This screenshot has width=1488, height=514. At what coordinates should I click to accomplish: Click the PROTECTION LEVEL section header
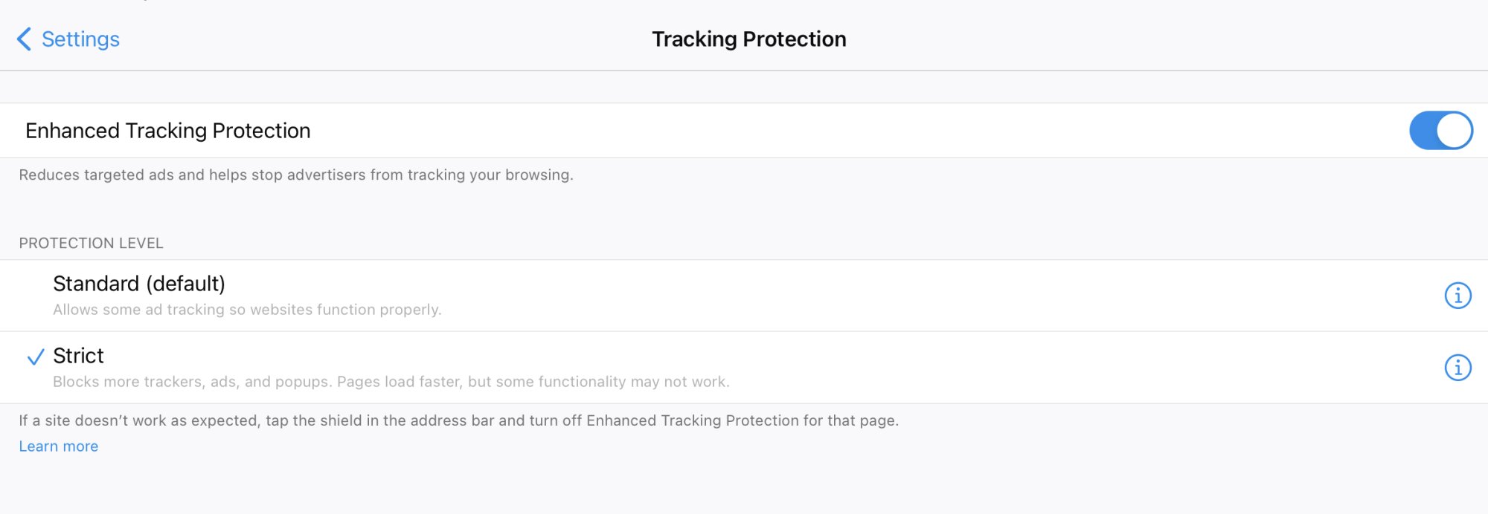tap(91, 244)
